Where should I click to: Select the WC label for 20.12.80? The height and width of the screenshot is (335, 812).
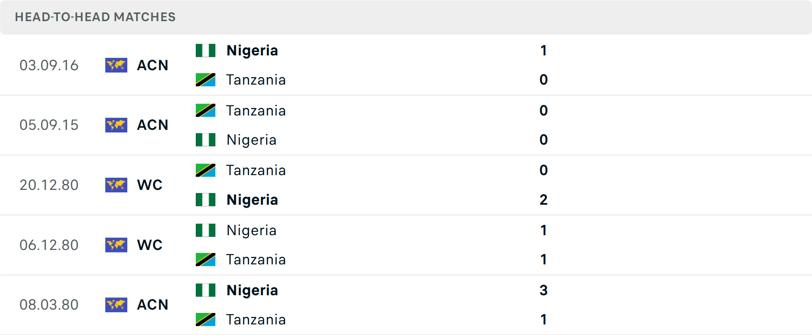(150, 185)
